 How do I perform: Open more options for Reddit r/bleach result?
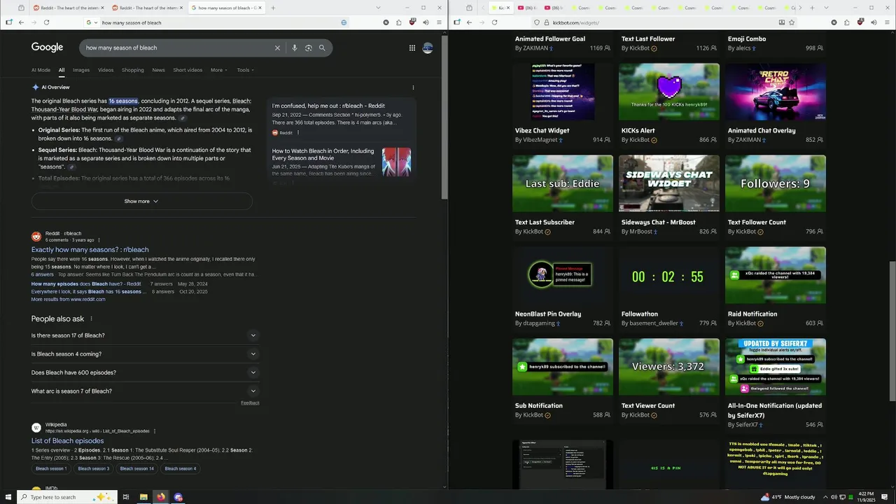coord(99,240)
